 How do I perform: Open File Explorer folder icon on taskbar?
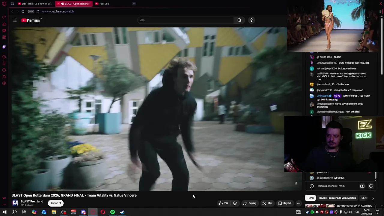[54, 212]
